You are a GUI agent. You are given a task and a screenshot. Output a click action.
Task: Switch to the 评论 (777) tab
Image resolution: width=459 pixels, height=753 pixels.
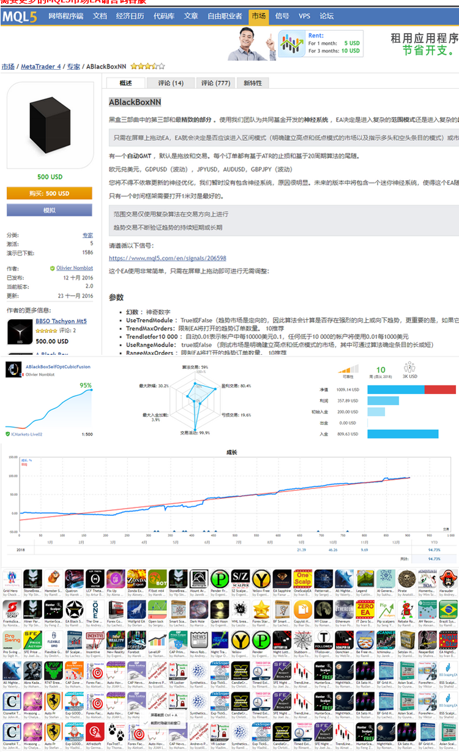pos(215,83)
